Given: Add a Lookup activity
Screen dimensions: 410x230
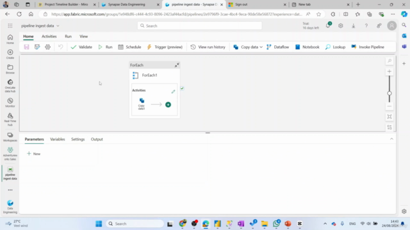Looking at the screenshot, I should (336, 47).
